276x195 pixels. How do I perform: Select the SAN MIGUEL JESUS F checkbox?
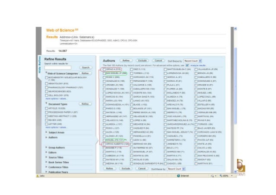[165, 132]
